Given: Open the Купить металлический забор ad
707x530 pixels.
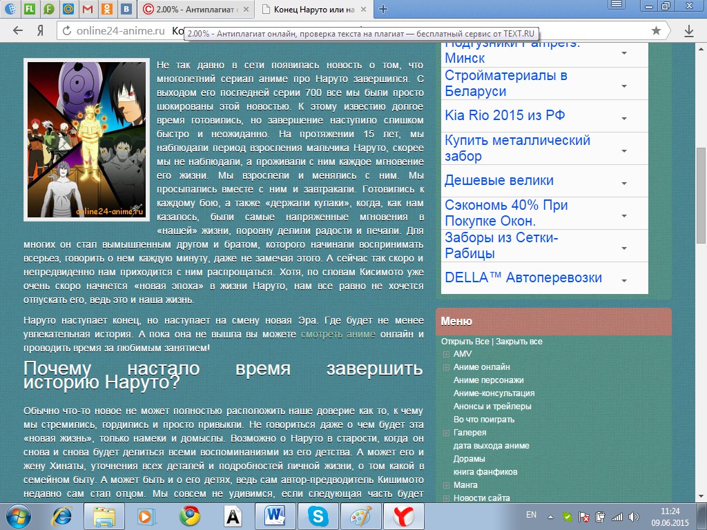Looking at the screenshot, I should coord(517,148).
